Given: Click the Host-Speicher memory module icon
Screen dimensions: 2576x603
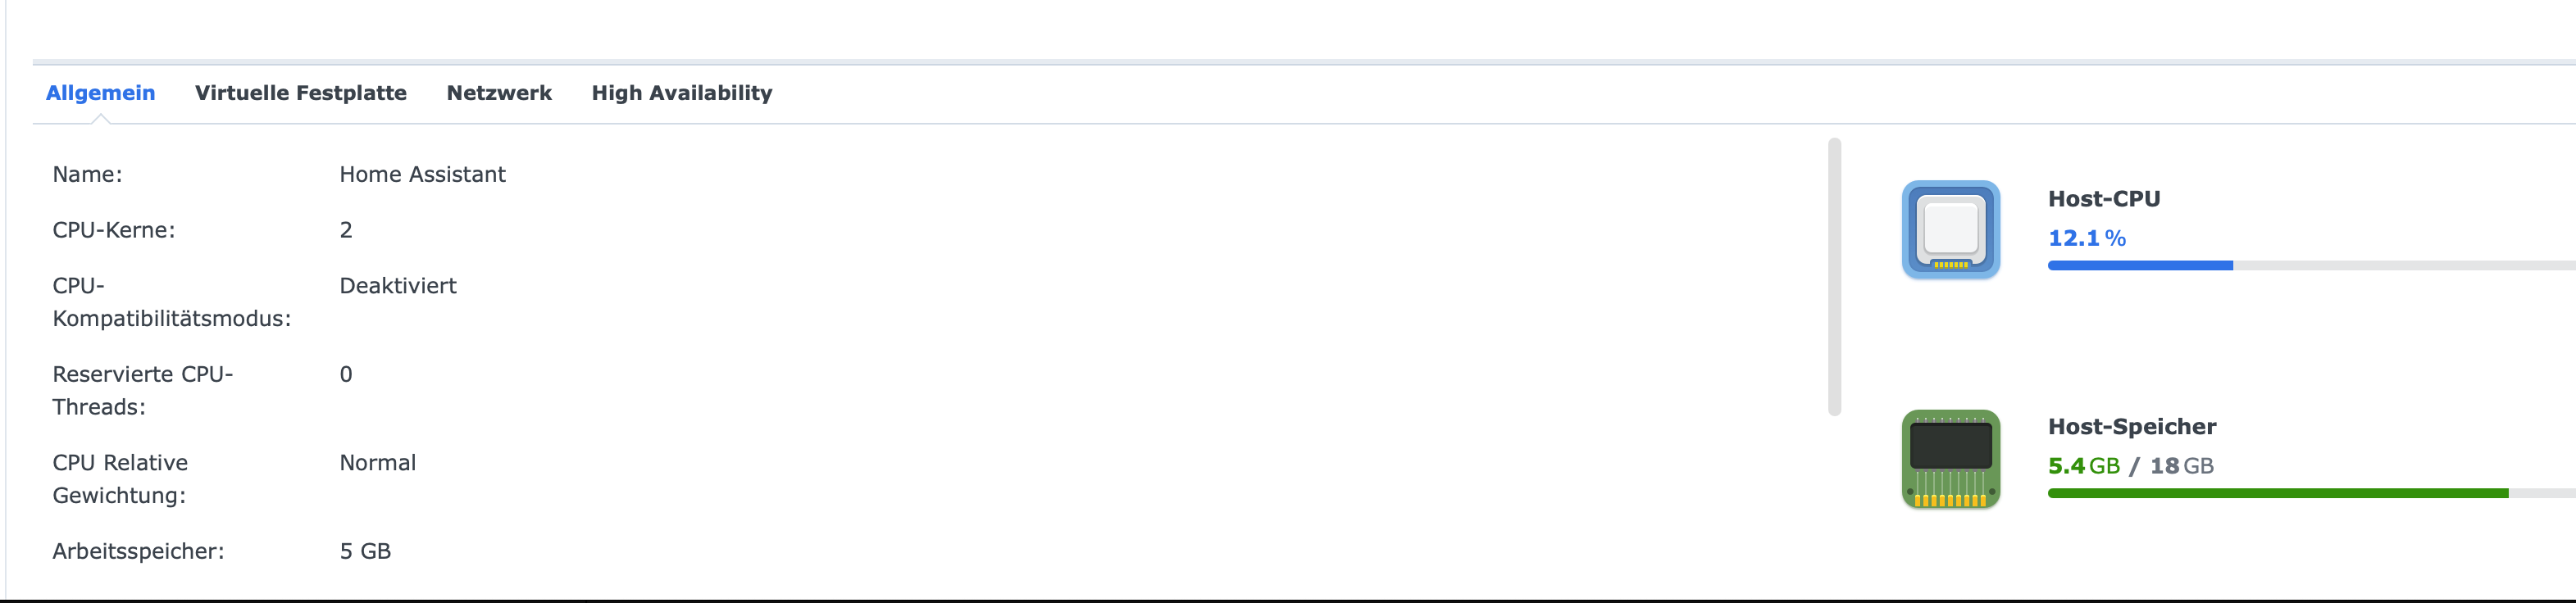Looking at the screenshot, I should pyautogui.click(x=1950, y=459).
